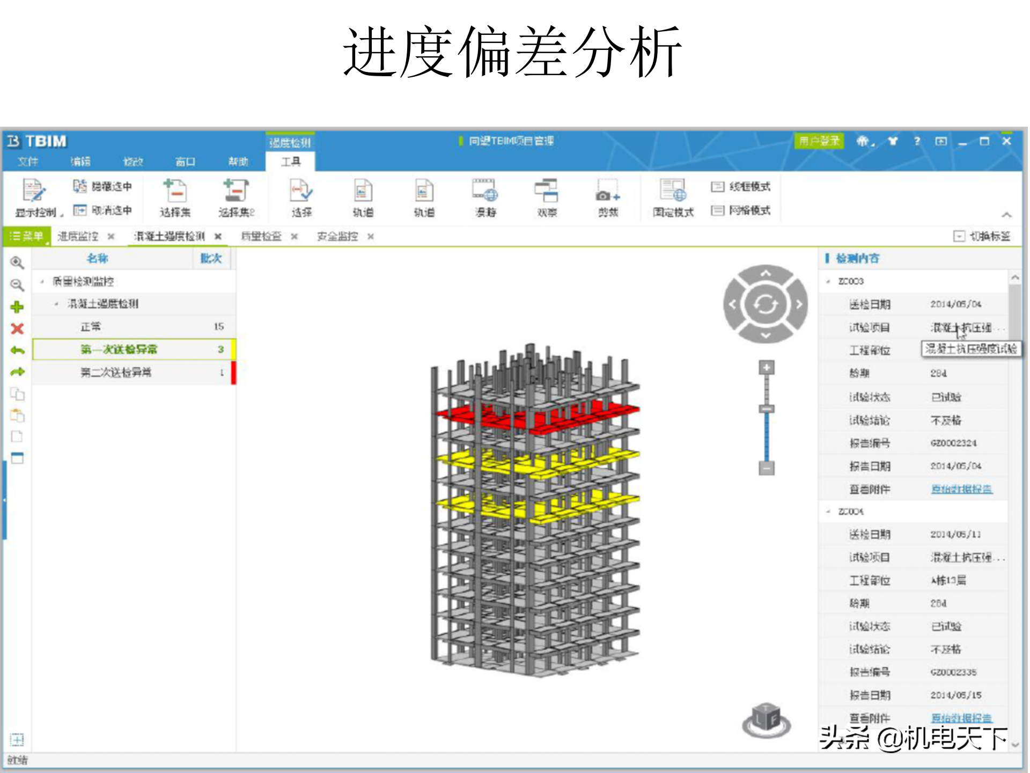Click the 用户登录 login button
This screenshot has width=1030, height=773.
(819, 141)
